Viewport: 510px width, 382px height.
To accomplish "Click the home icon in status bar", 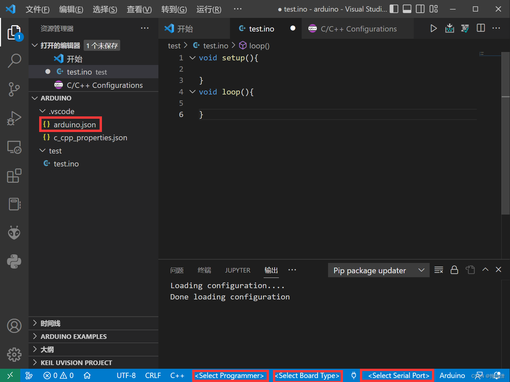I will point(87,375).
